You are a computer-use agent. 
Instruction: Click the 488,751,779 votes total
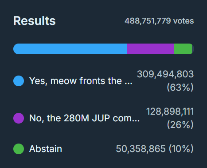pyautogui.click(x=159, y=21)
